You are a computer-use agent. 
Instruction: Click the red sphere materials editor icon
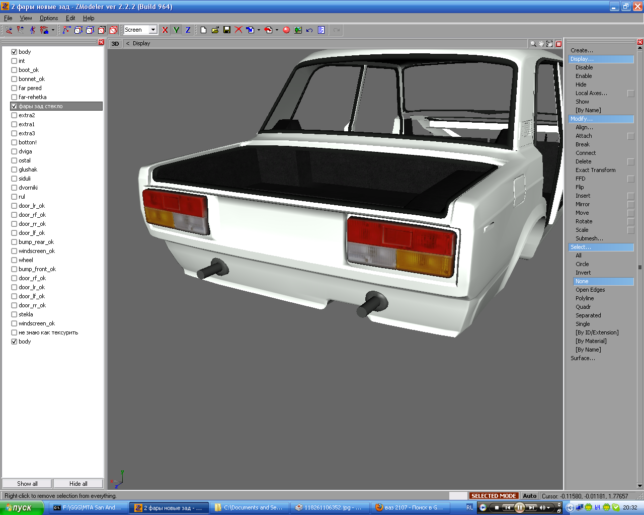286,30
